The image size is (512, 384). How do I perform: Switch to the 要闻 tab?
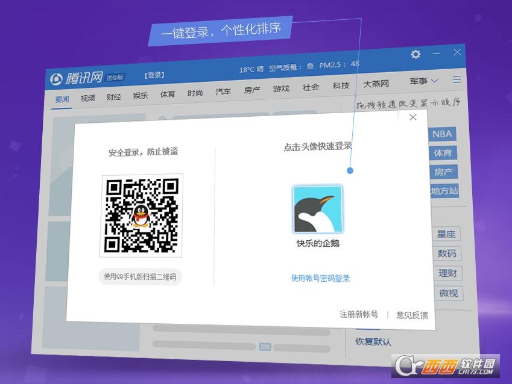[62, 99]
